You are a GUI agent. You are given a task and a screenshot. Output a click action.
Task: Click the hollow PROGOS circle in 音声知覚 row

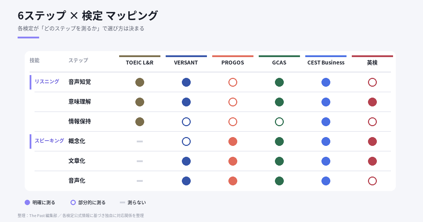233,82
